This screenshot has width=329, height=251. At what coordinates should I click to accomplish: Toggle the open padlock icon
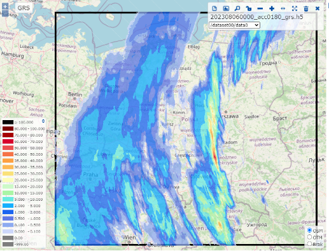coord(249,8)
